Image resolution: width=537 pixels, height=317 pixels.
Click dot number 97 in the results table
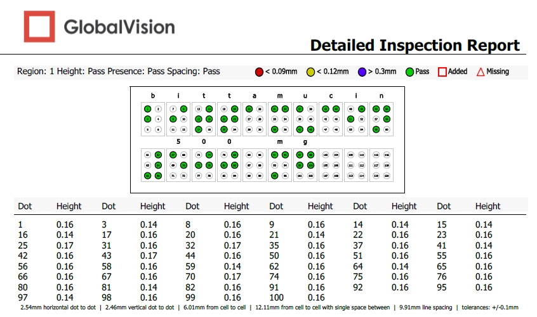coord(24,297)
